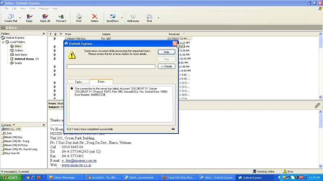Select contact thuy tran thi
Image resolution: width=323 pixels, height=181 pixels.
pos(11,153)
